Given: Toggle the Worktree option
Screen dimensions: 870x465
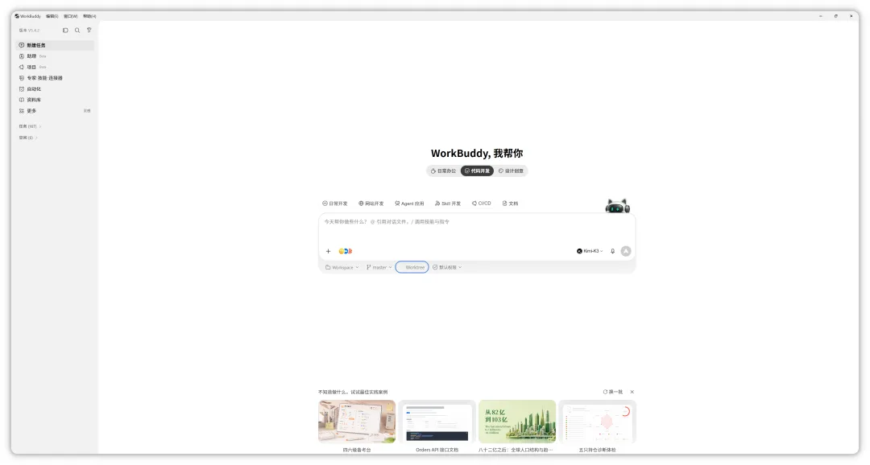Looking at the screenshot, I should 412,267.
